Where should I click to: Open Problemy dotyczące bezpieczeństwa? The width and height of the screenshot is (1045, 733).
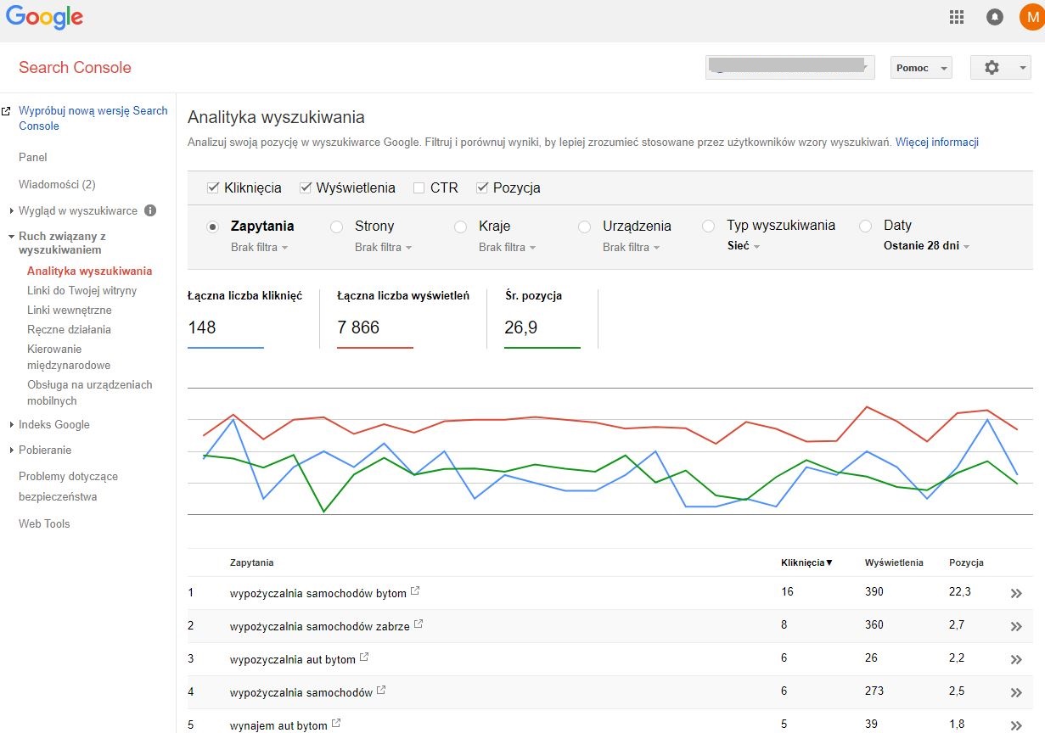coord(69,486)
